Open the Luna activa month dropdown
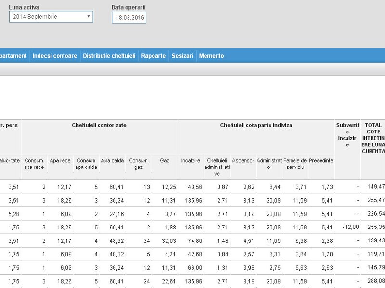The image size is (385, 288). click(x=51, y=17)
